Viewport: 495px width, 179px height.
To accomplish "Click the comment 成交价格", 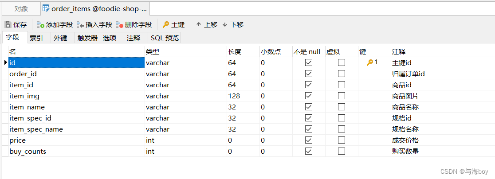I will [x=405, y=140].
